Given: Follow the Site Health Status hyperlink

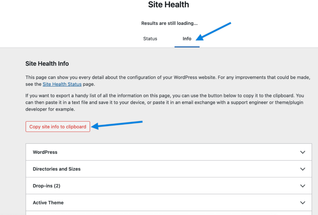Looking at the screenshot, I should tap(62, 84).
